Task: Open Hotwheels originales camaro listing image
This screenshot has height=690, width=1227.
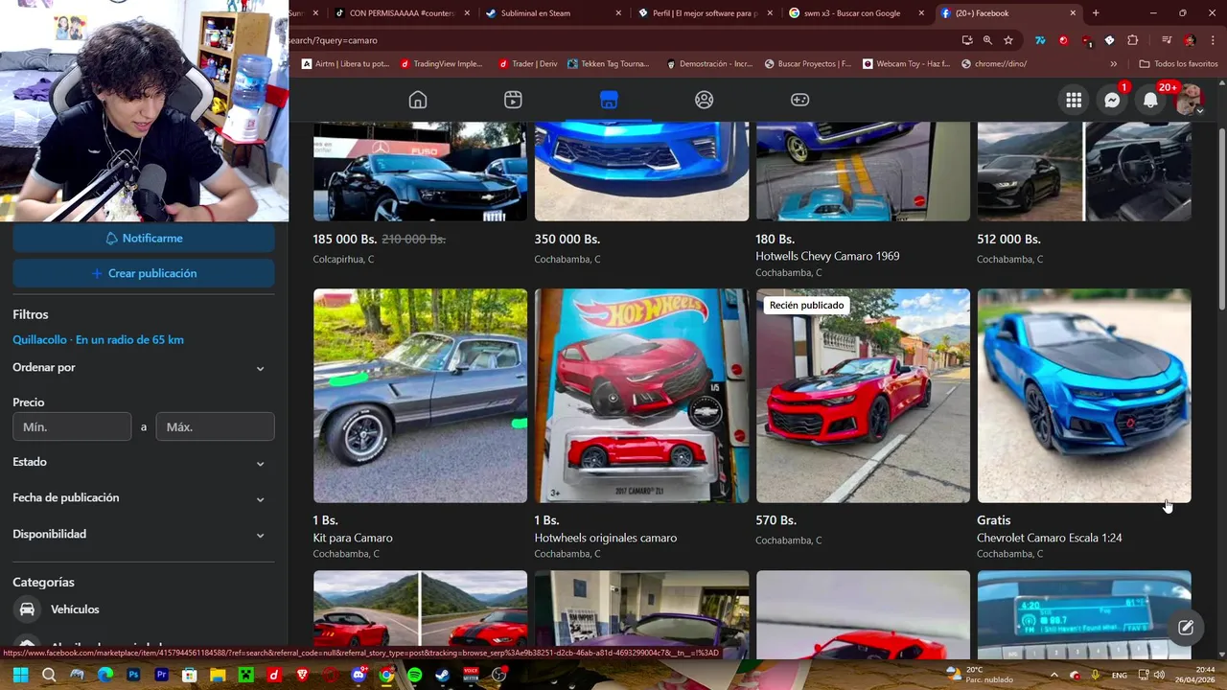Action: click(x=641, y=396)
